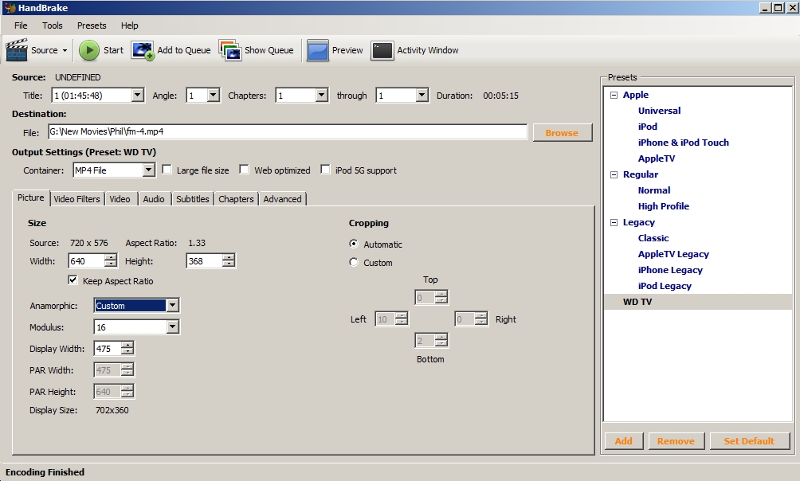
Task: Select the AppleTV preset
Action: click(656, 158)
